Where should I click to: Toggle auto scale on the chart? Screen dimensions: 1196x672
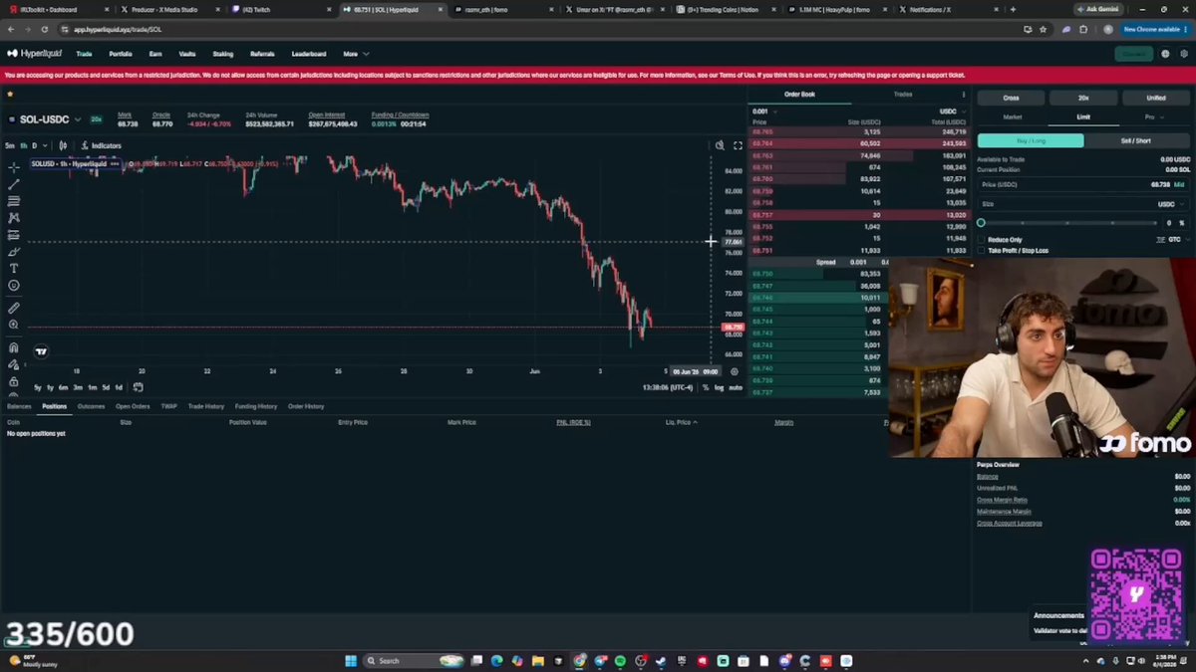click(736, 387)
